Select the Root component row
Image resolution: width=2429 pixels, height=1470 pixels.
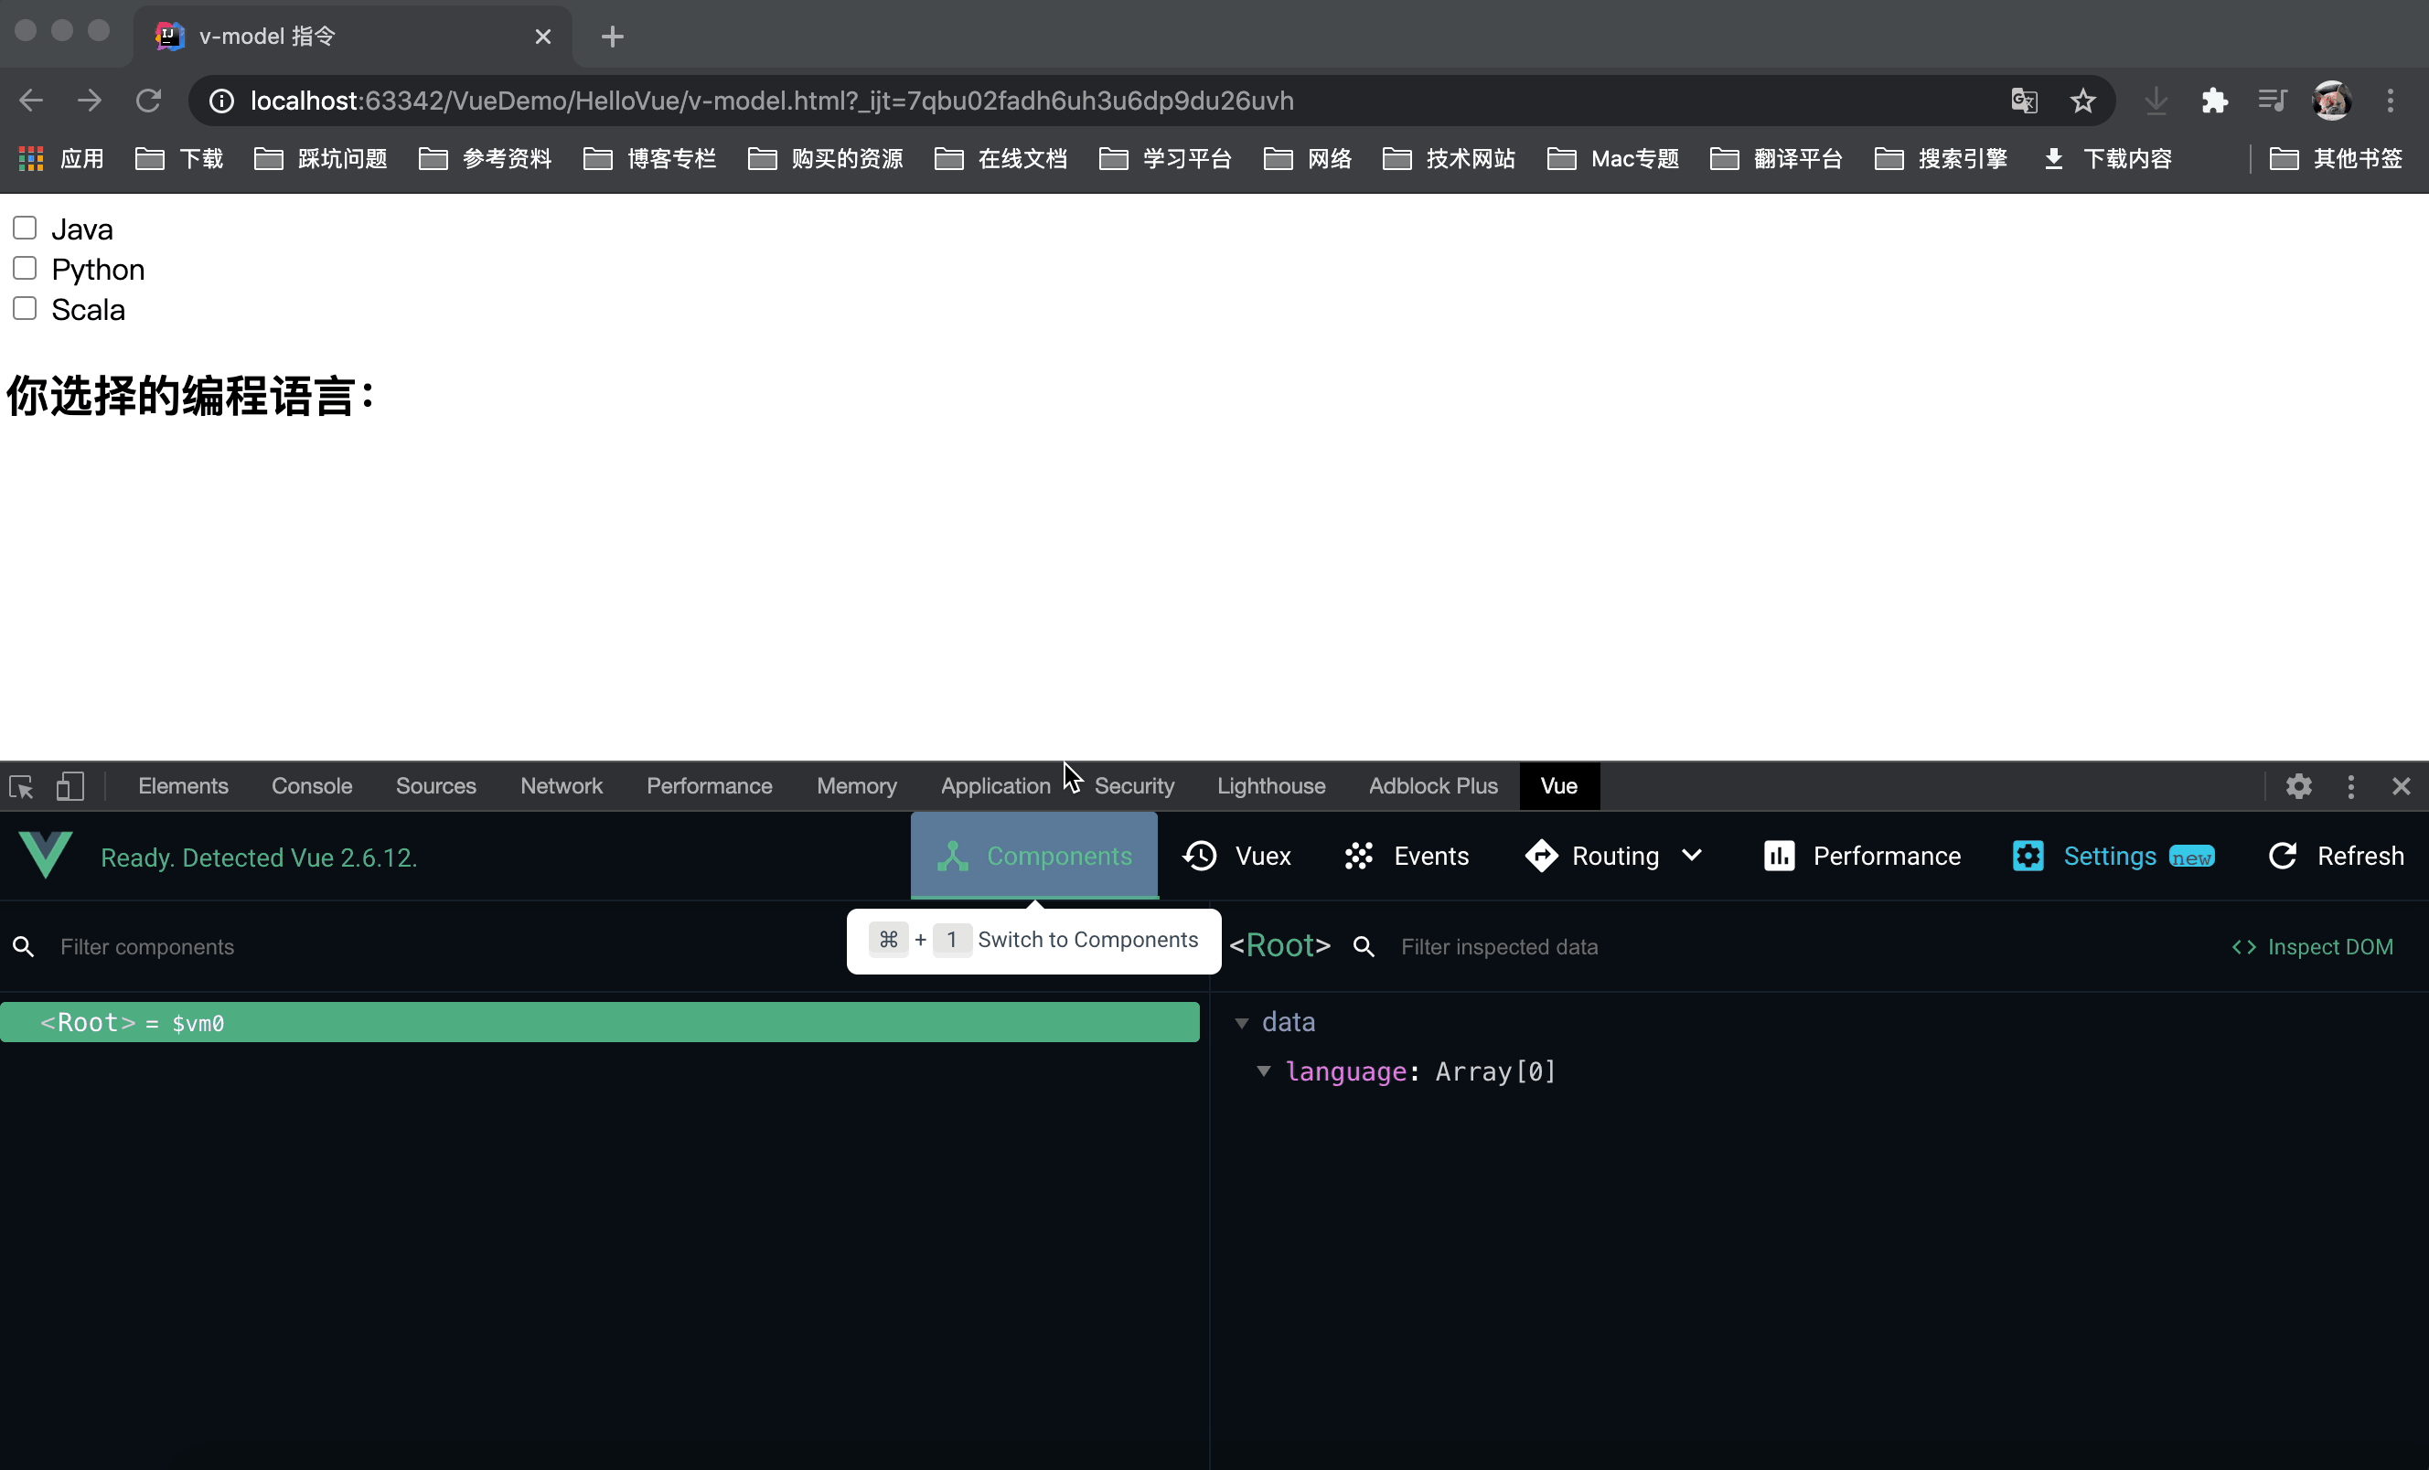coord(599,1023)
